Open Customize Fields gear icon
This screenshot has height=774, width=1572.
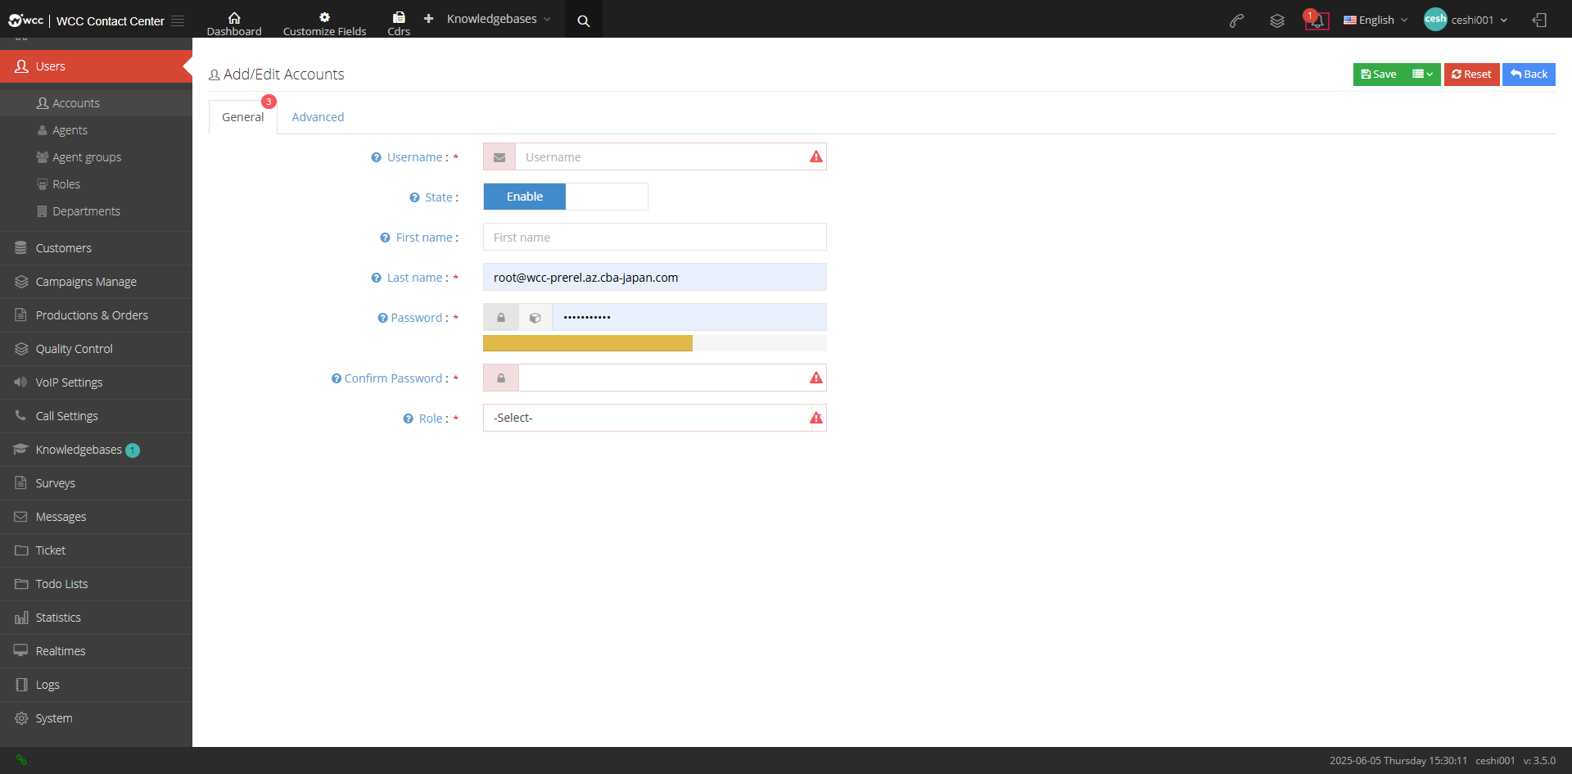point(325,17)
